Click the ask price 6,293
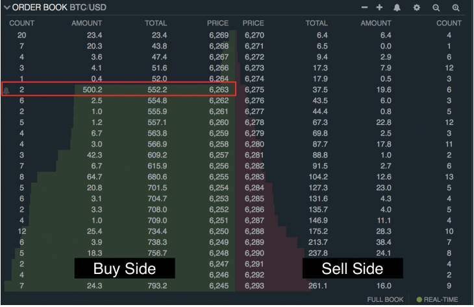 pos(251,285)
